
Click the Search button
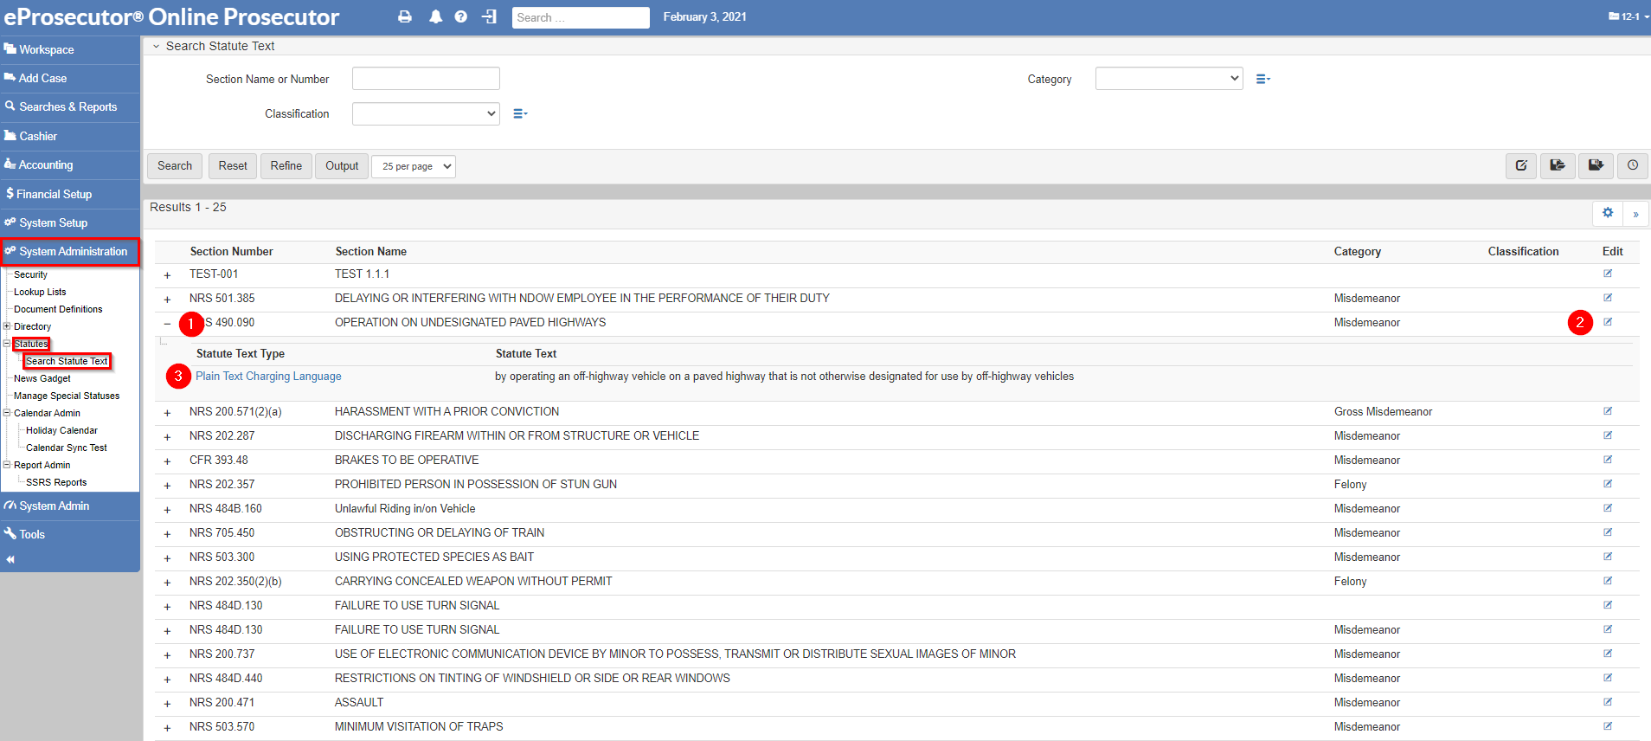175,165
